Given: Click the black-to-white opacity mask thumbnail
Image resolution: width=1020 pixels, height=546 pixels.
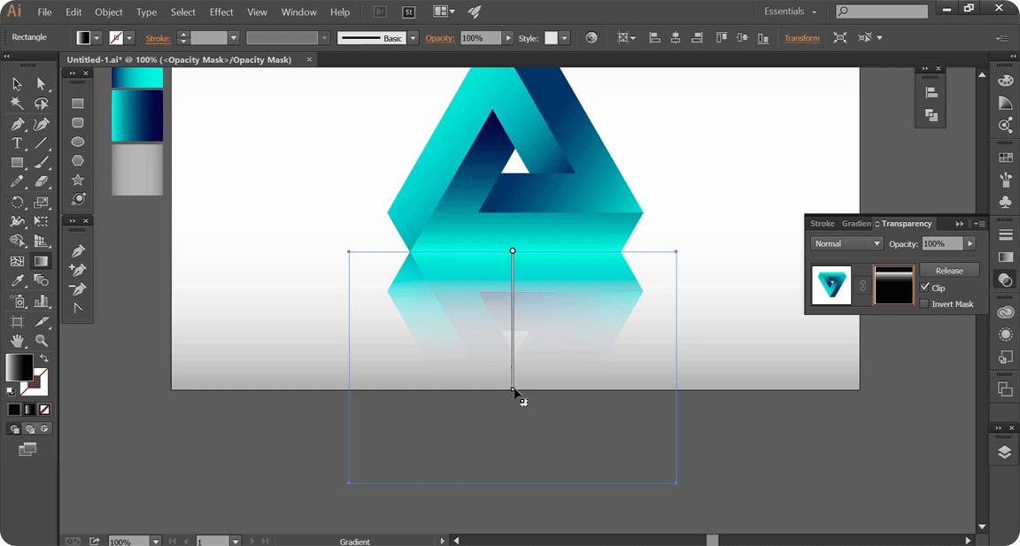Looking at the screenshot, I should [x=893, y=285].
